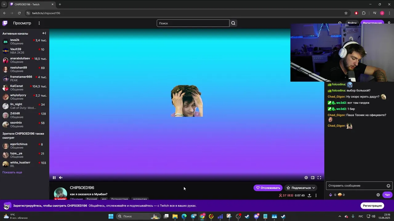The height and width of the screenshot is (221, 394).
Task: Click the Twitch home logo
Action: click(5, 23)
